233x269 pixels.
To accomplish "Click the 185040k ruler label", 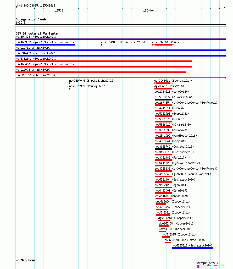I will [149, 10].
